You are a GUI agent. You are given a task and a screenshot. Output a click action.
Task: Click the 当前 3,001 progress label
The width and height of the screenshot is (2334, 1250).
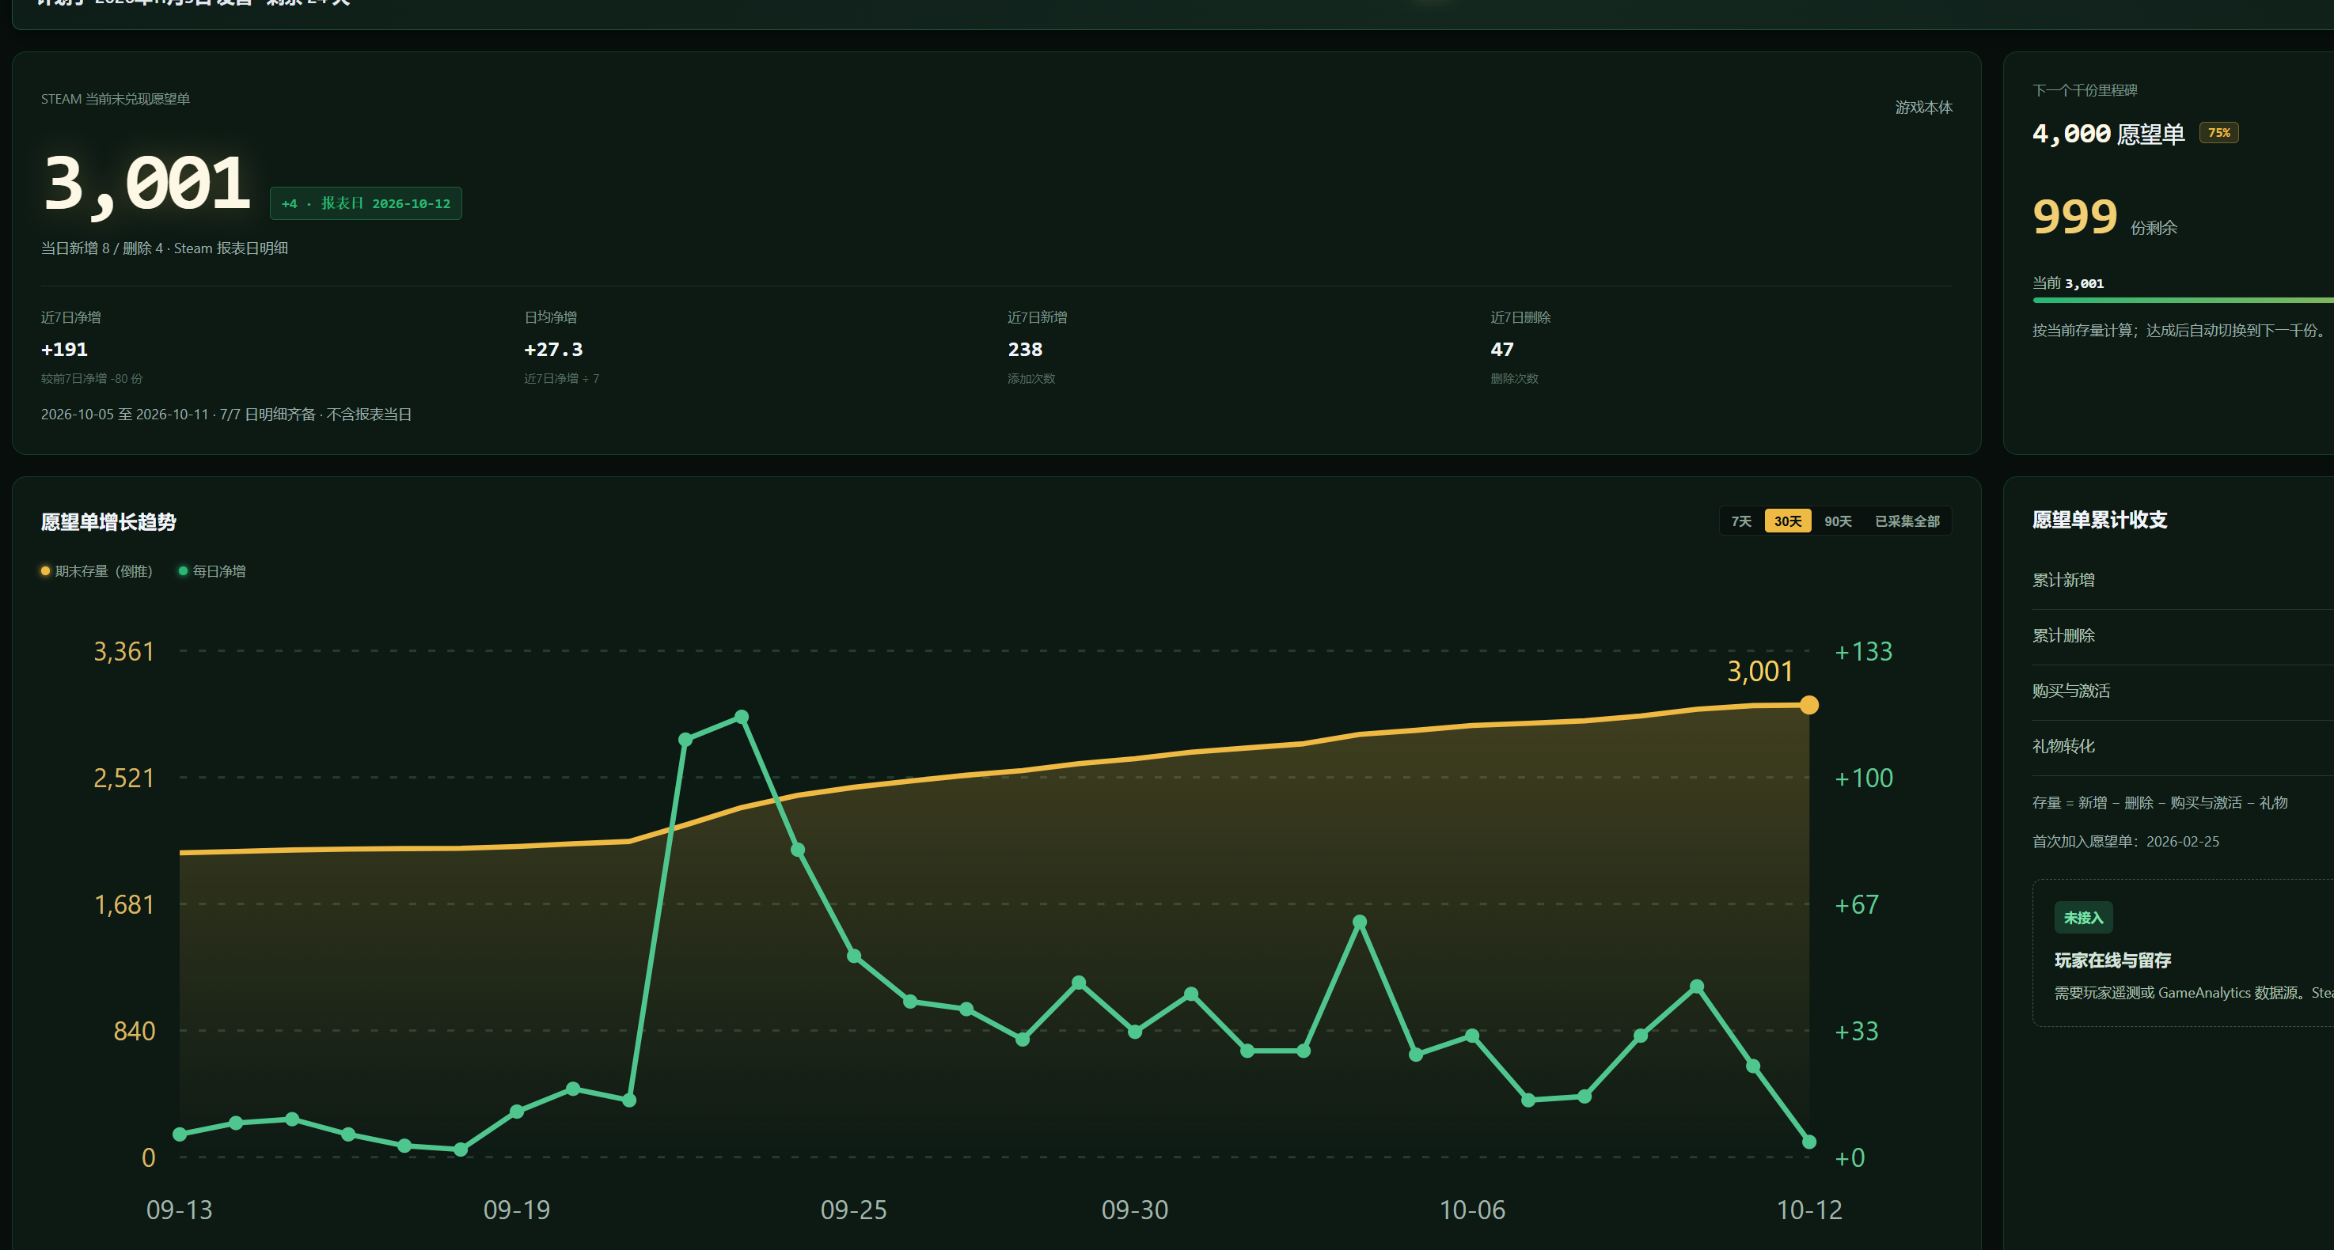2067,283
